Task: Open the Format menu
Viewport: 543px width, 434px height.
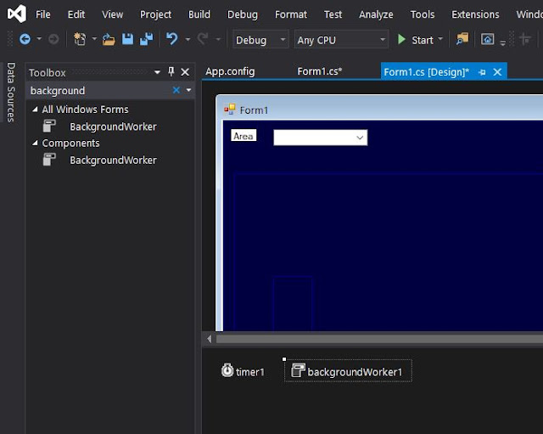Action: [291, 14]
